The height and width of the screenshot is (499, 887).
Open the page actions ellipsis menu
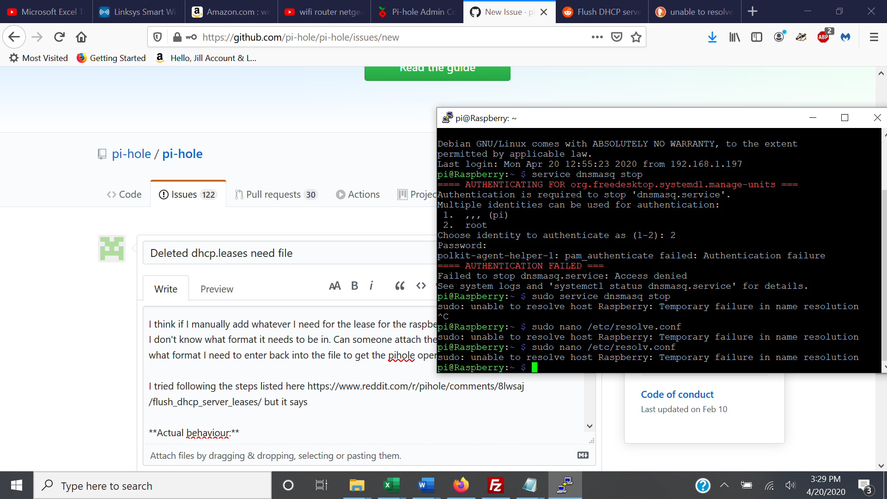coord(597,37)
